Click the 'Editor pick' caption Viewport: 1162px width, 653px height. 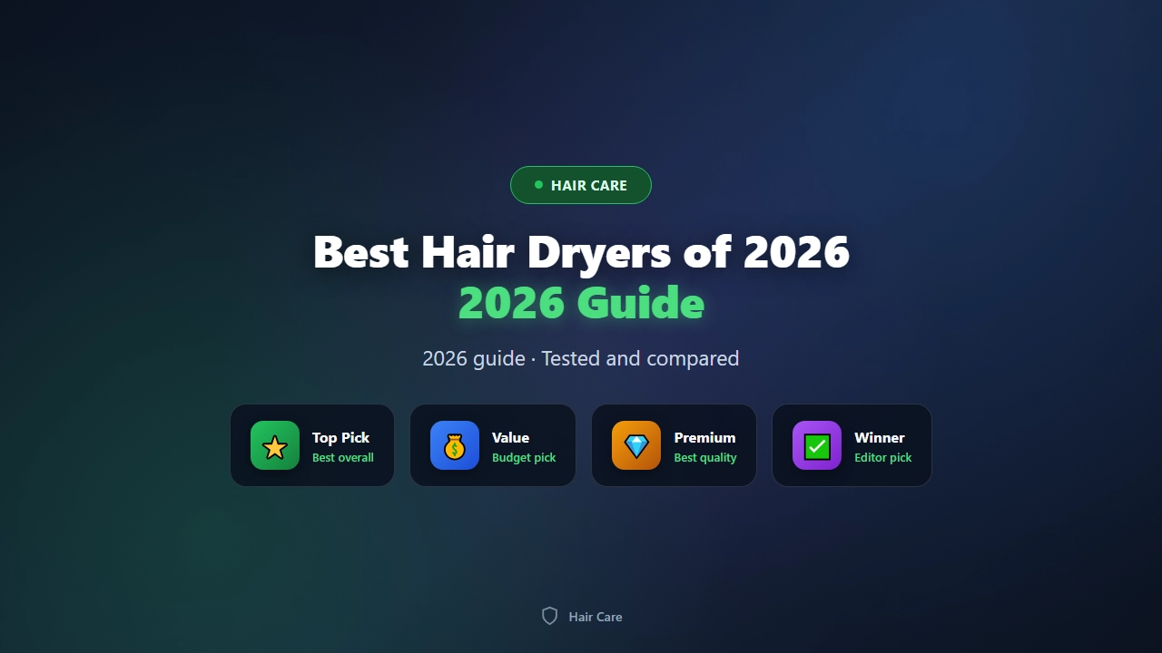click(x=883, y=458)
